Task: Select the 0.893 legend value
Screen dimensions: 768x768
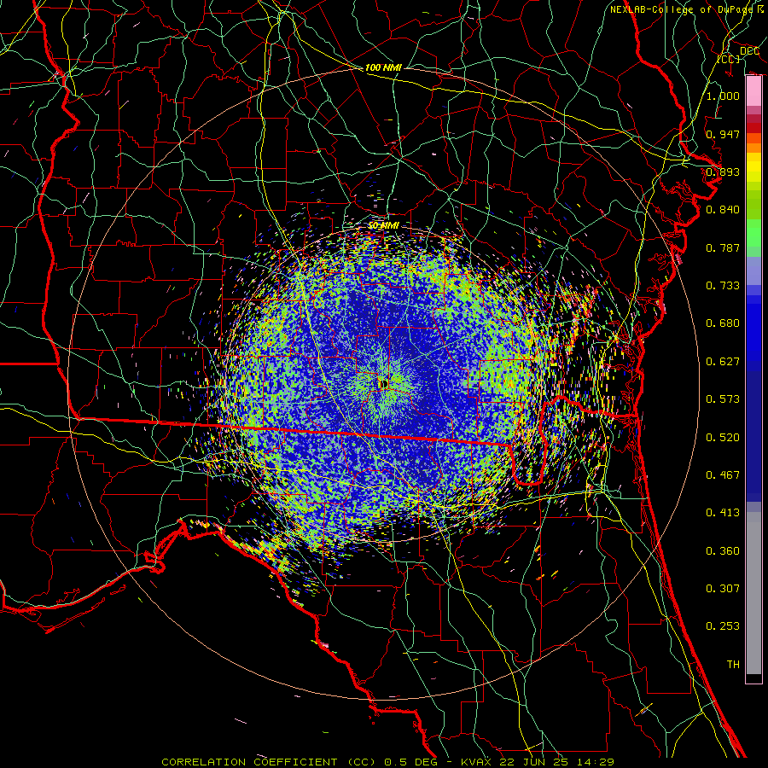Action: pos(723,172)
